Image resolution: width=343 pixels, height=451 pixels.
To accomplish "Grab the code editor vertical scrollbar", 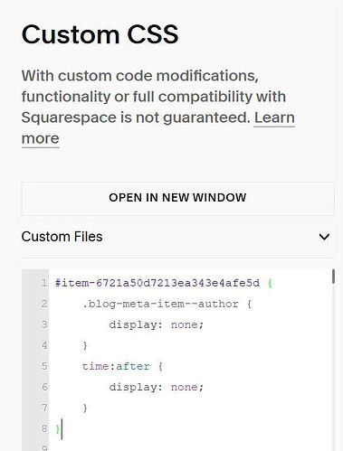I will click(333, 277).
